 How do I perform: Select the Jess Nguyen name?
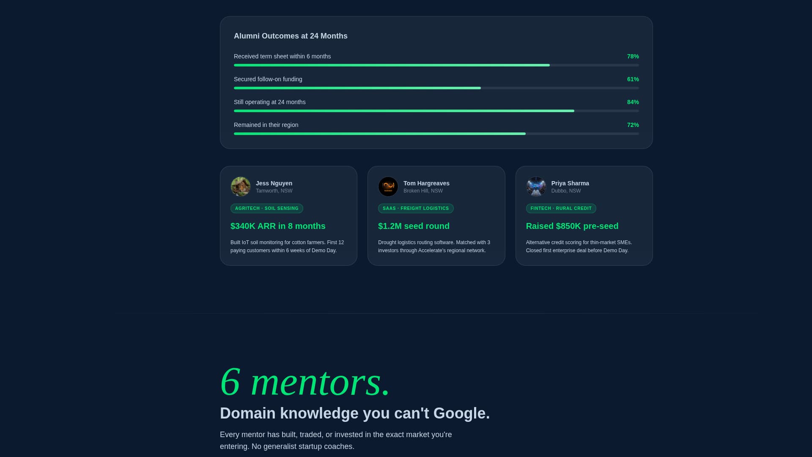274,183
